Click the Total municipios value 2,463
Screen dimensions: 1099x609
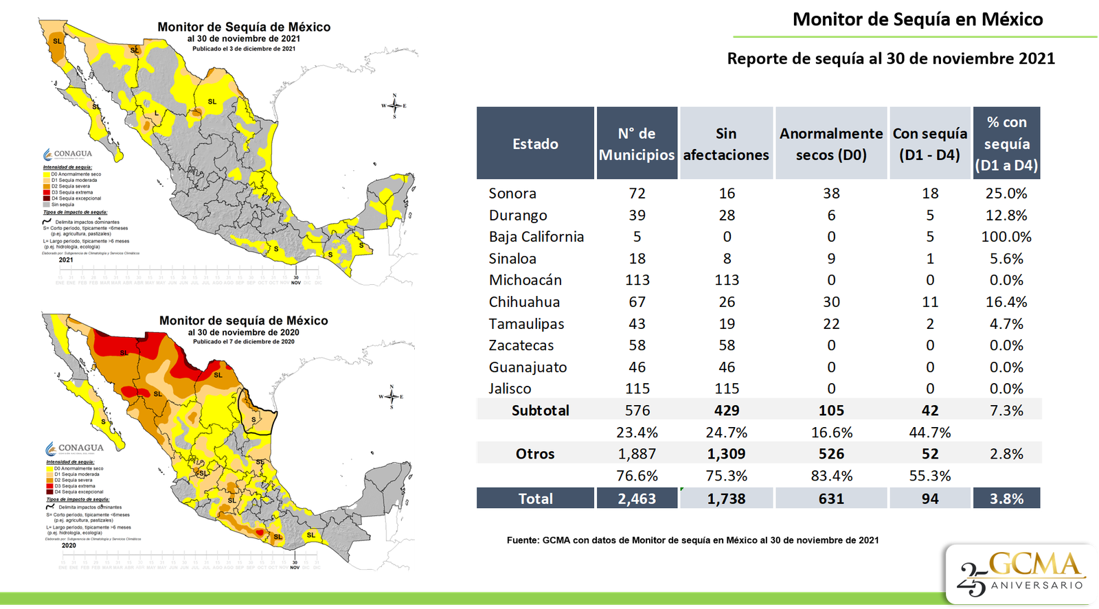(637, 498)
